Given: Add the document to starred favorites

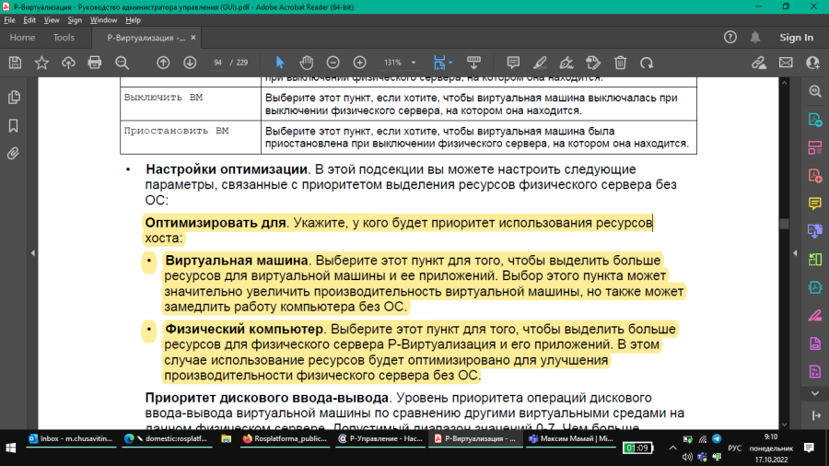Looking at the screenshot, I should 41,63.
